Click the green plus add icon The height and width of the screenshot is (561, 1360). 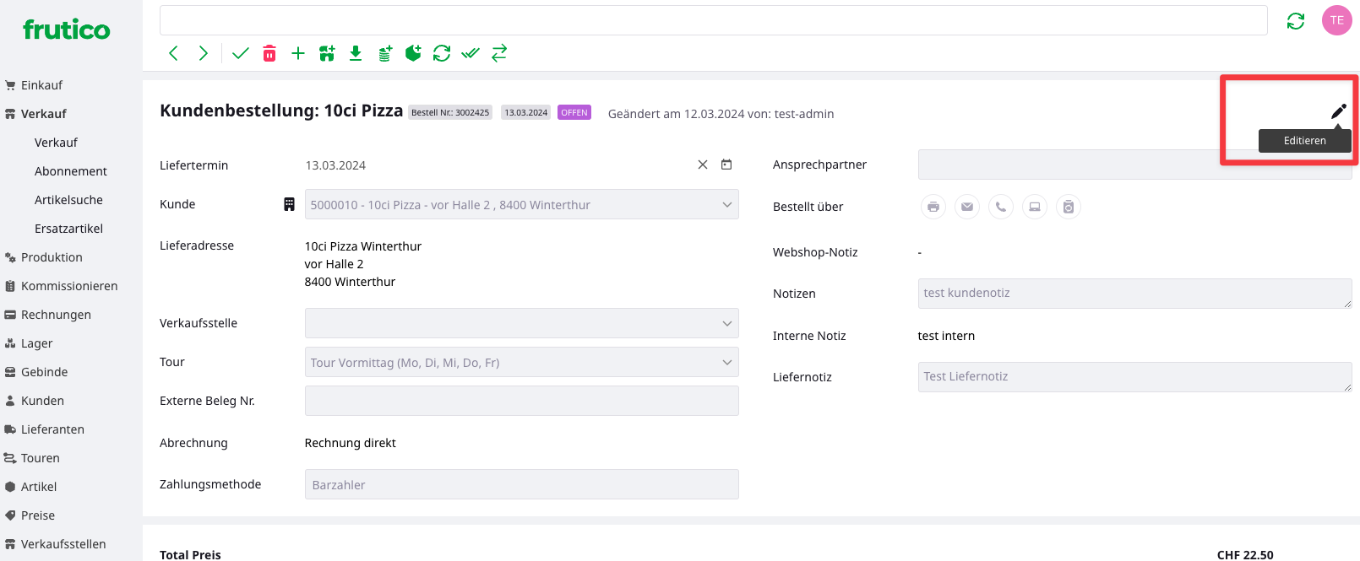(298, 54)
